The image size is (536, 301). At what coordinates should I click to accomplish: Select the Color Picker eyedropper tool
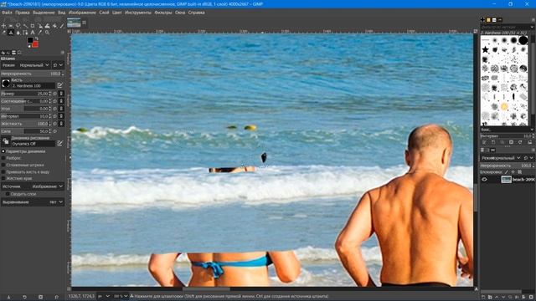tap(40, 33)
